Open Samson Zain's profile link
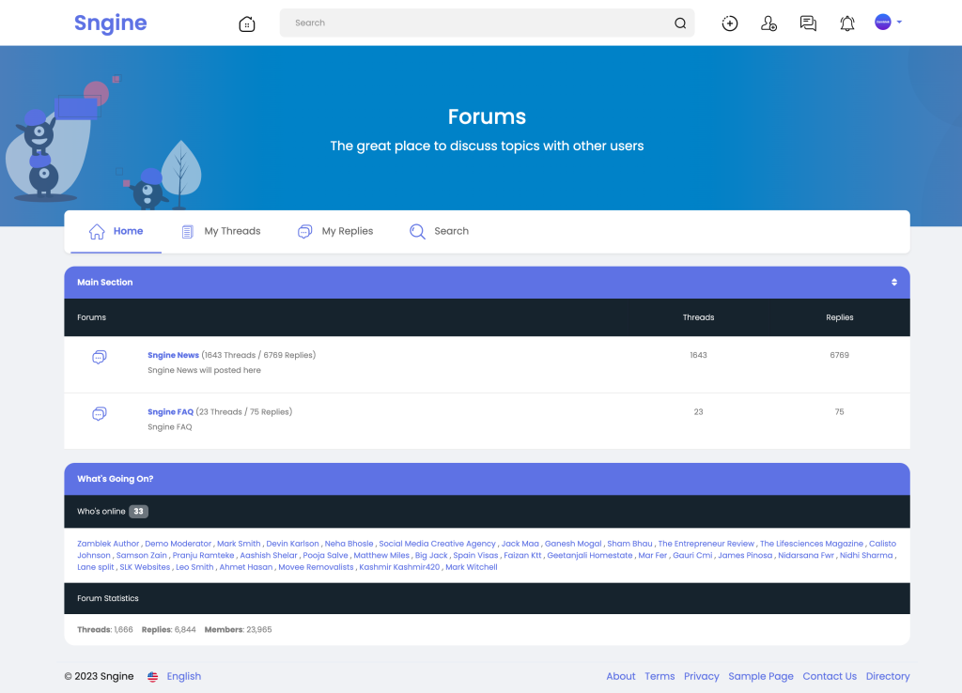 (x=142, y=555)
